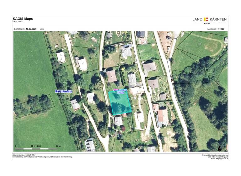This screenshot has height=176, width=241.
Task: Click the 50 m scale bar label
Action: (x=58, y=146)
